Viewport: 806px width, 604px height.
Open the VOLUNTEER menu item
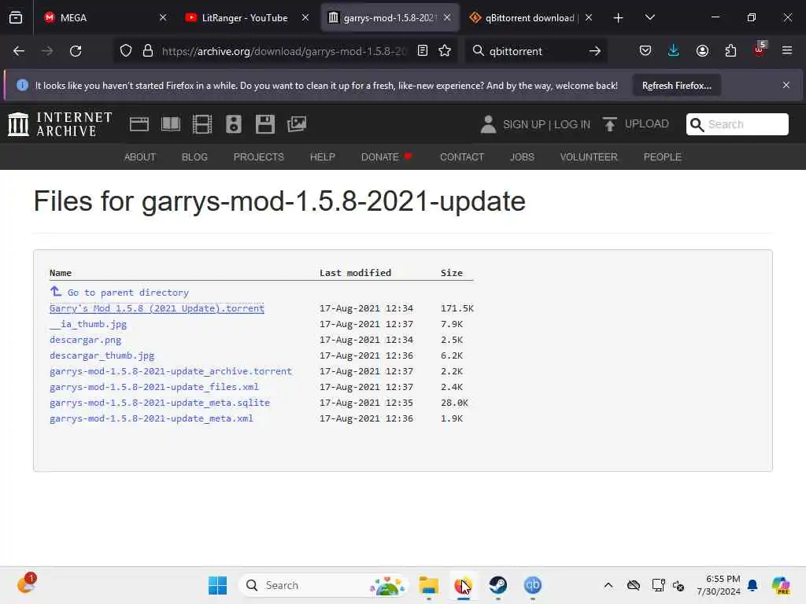pyautogui.click(x=589, y=157)
